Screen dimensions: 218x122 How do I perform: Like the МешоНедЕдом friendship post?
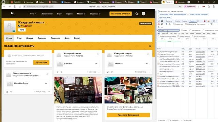click(x=7, y=92)
